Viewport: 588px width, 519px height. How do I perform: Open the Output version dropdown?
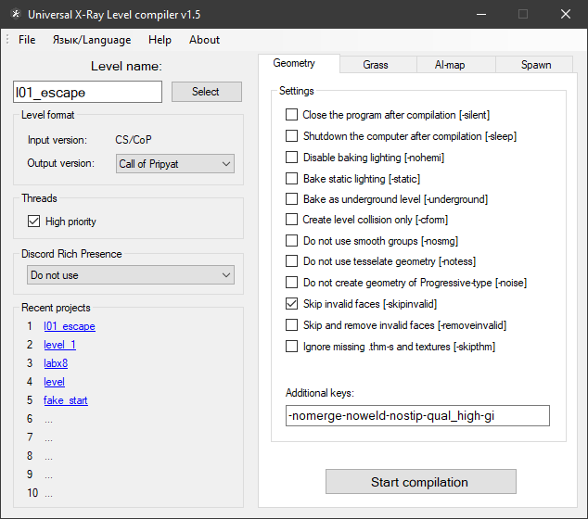175,164
